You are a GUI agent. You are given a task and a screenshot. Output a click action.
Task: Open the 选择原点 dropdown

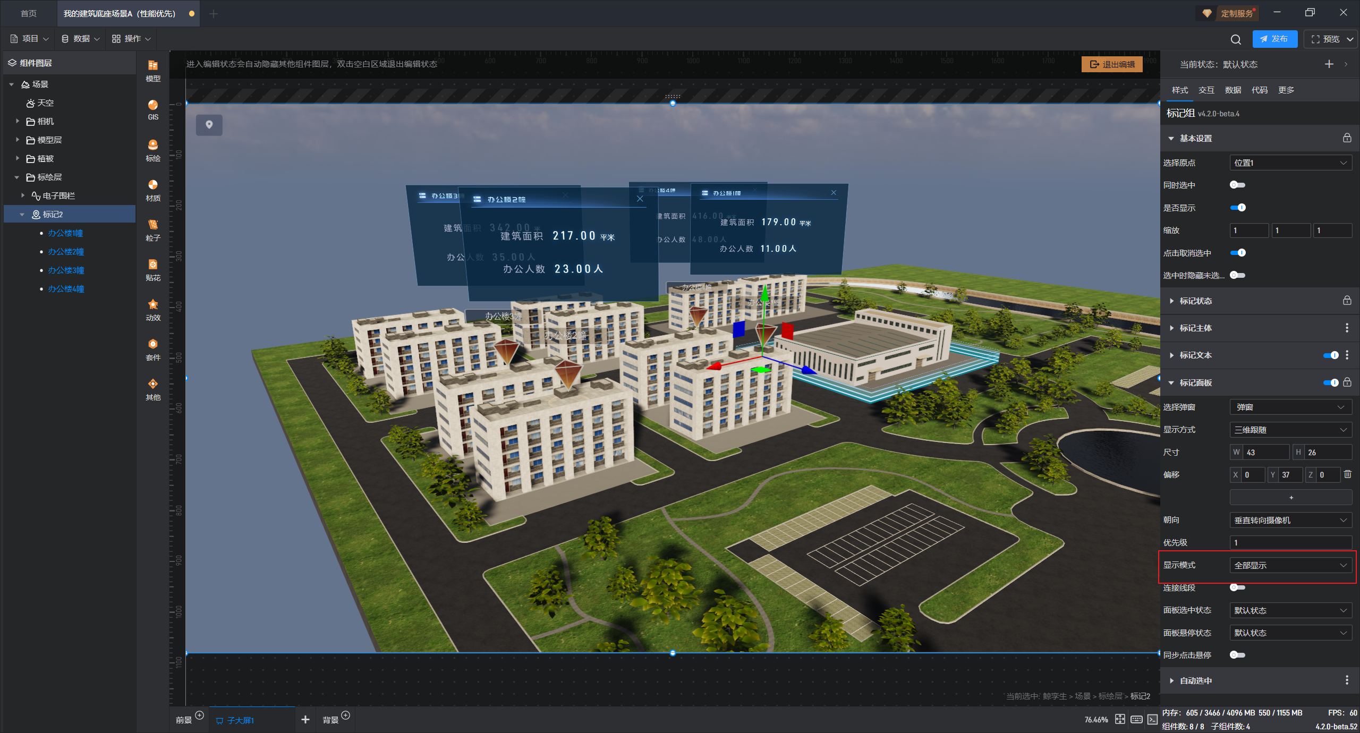click(x=1290, y=163)
